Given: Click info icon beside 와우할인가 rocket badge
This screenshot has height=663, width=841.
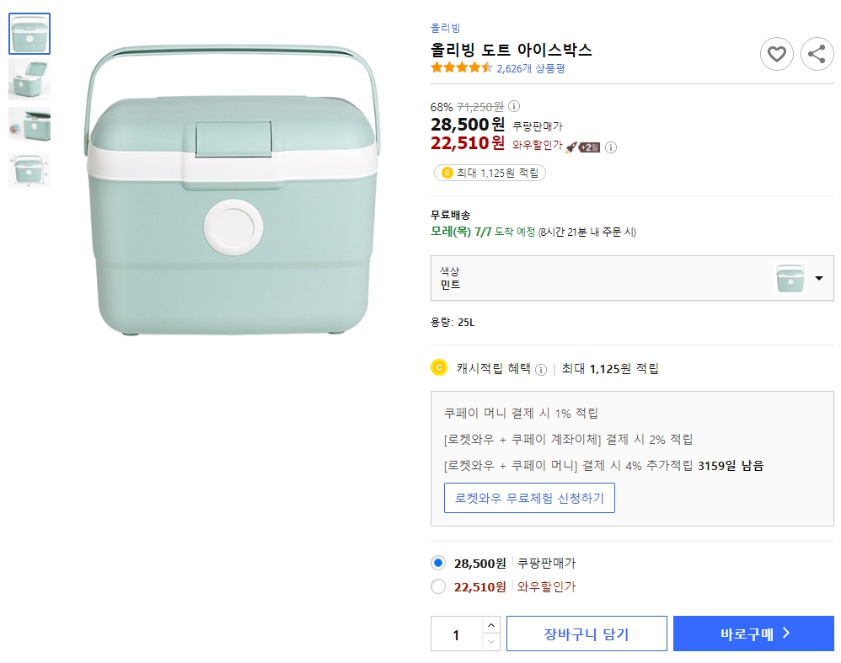Looking at the screenshot, I should 610,147.
